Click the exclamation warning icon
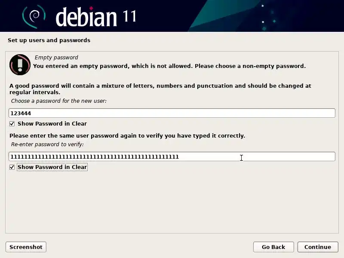The image size is (344, 258). (x=20, y=65)
